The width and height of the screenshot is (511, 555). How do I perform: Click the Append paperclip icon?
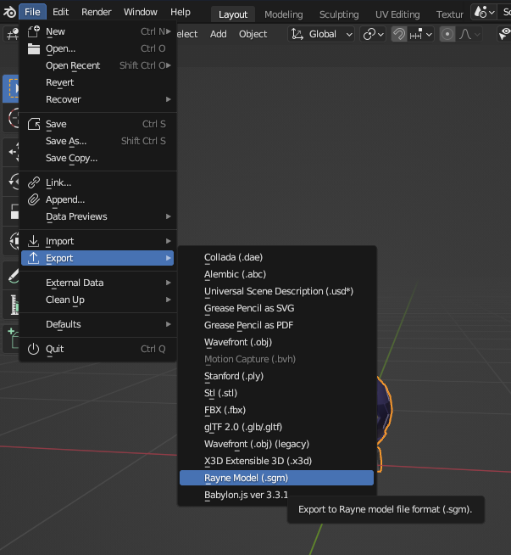34,199
